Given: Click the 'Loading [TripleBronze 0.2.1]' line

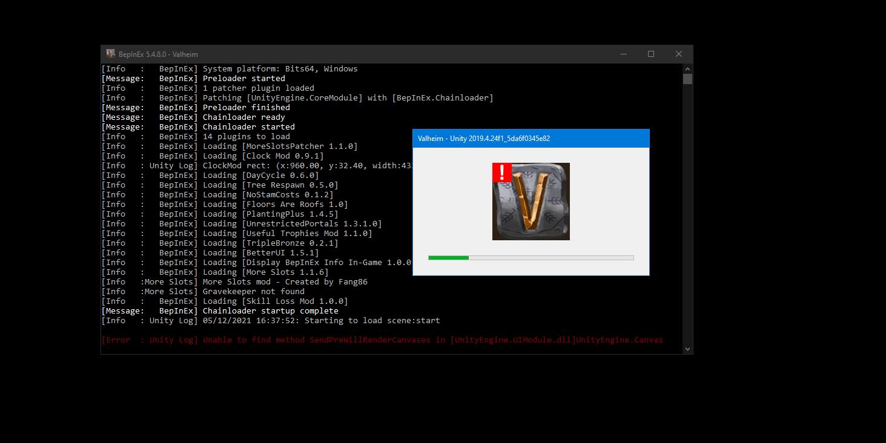Looking at the screenshot, I should [220, 243].
